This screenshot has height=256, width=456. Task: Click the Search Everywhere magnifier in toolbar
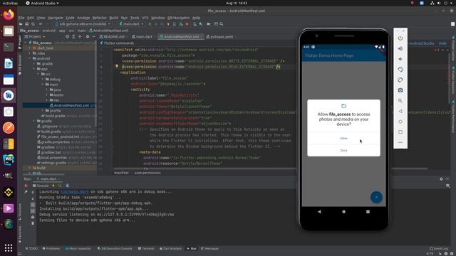tap(222, 24)
